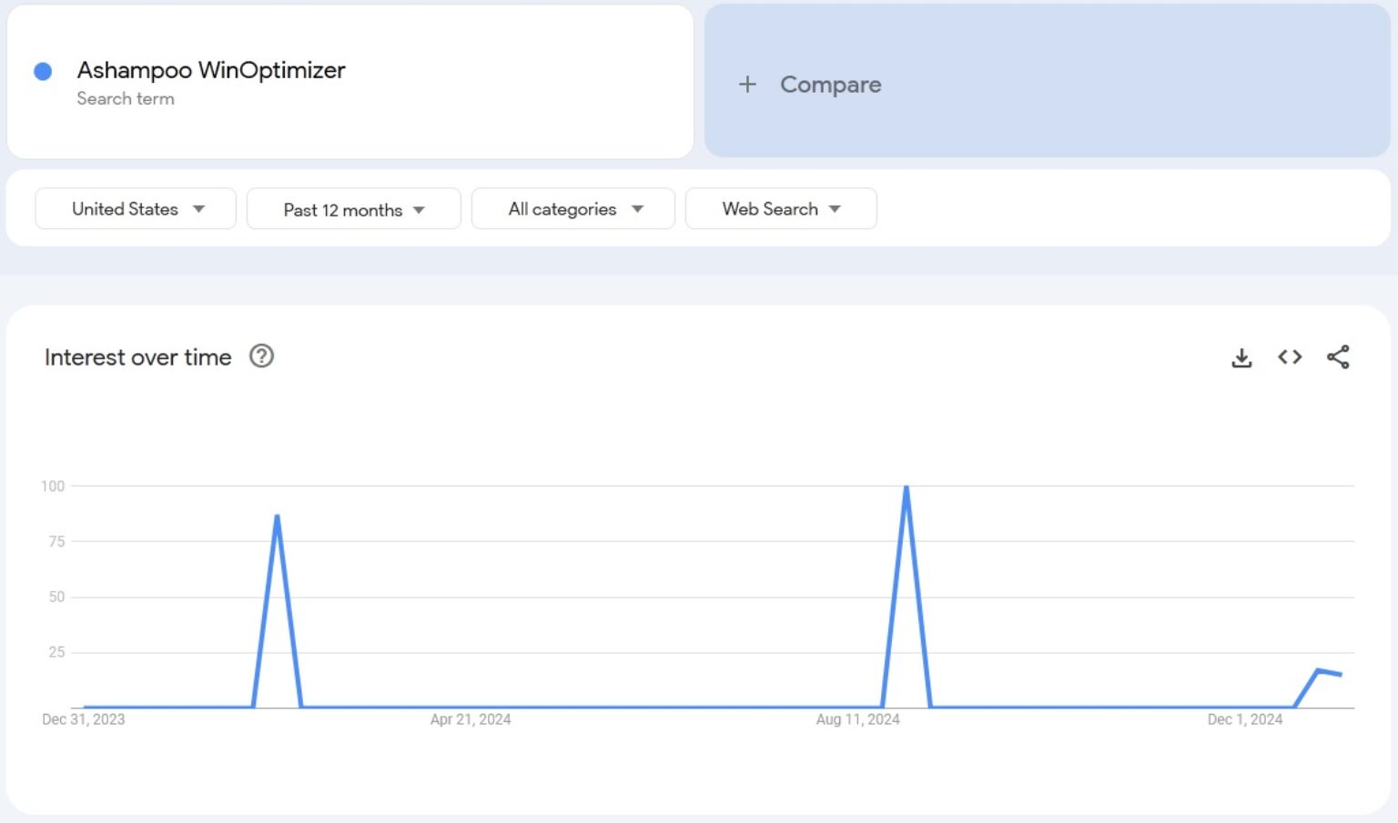
Task: Click the Apr 21, 2024 date label
Action: (x=471, y=718)
